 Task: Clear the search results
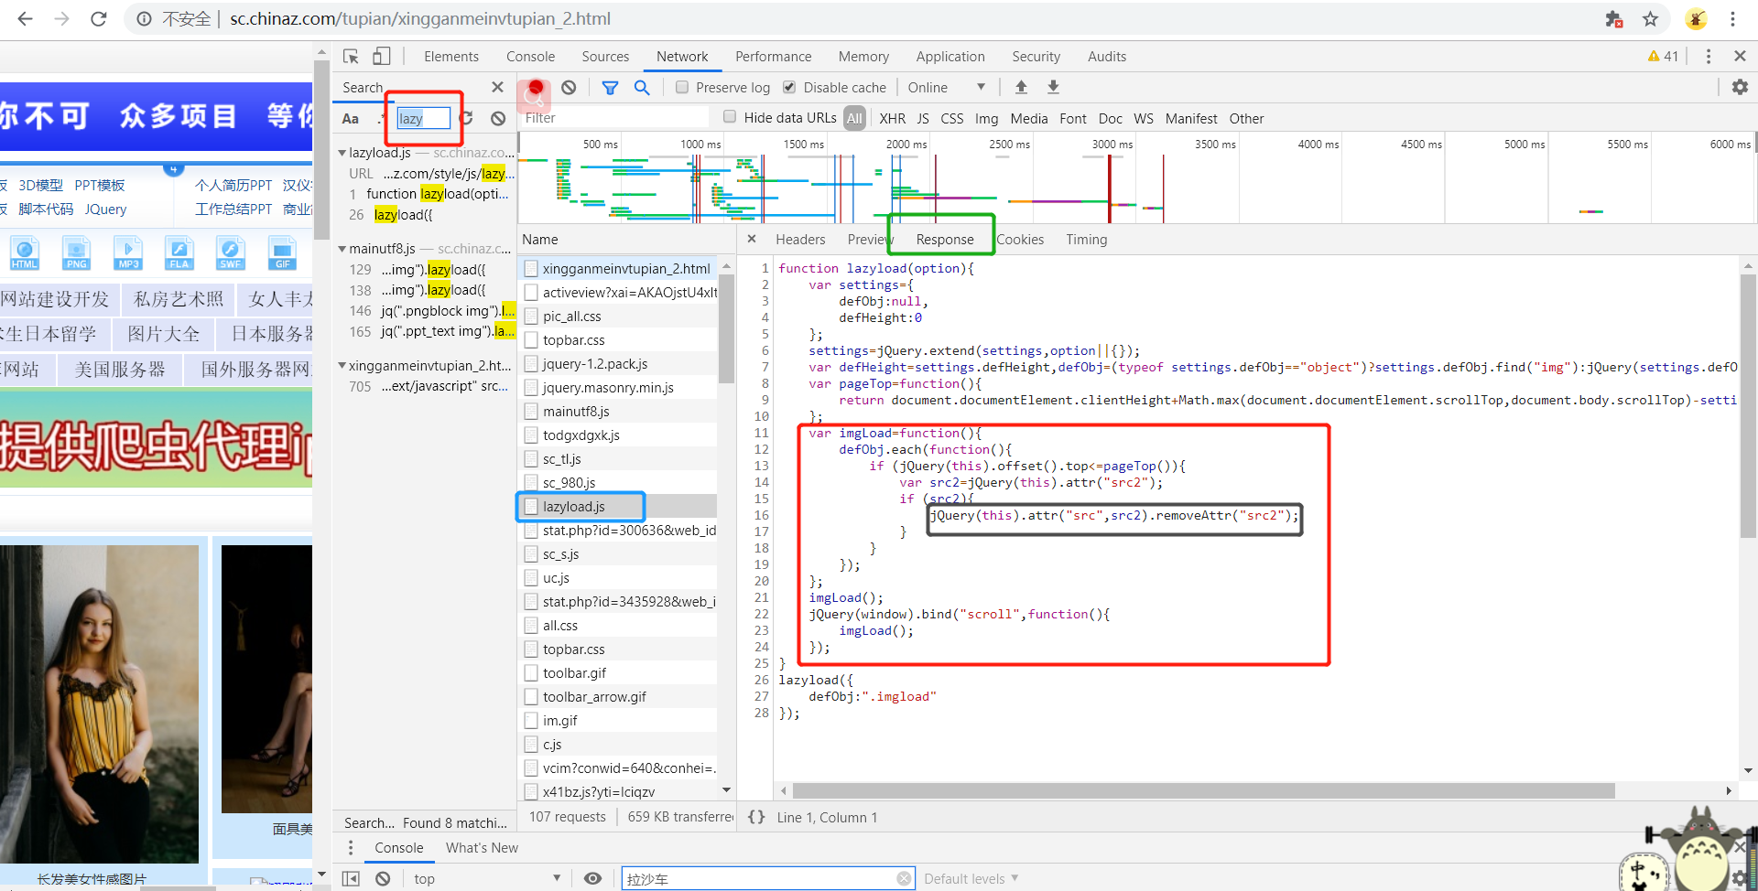coord(497,118)
